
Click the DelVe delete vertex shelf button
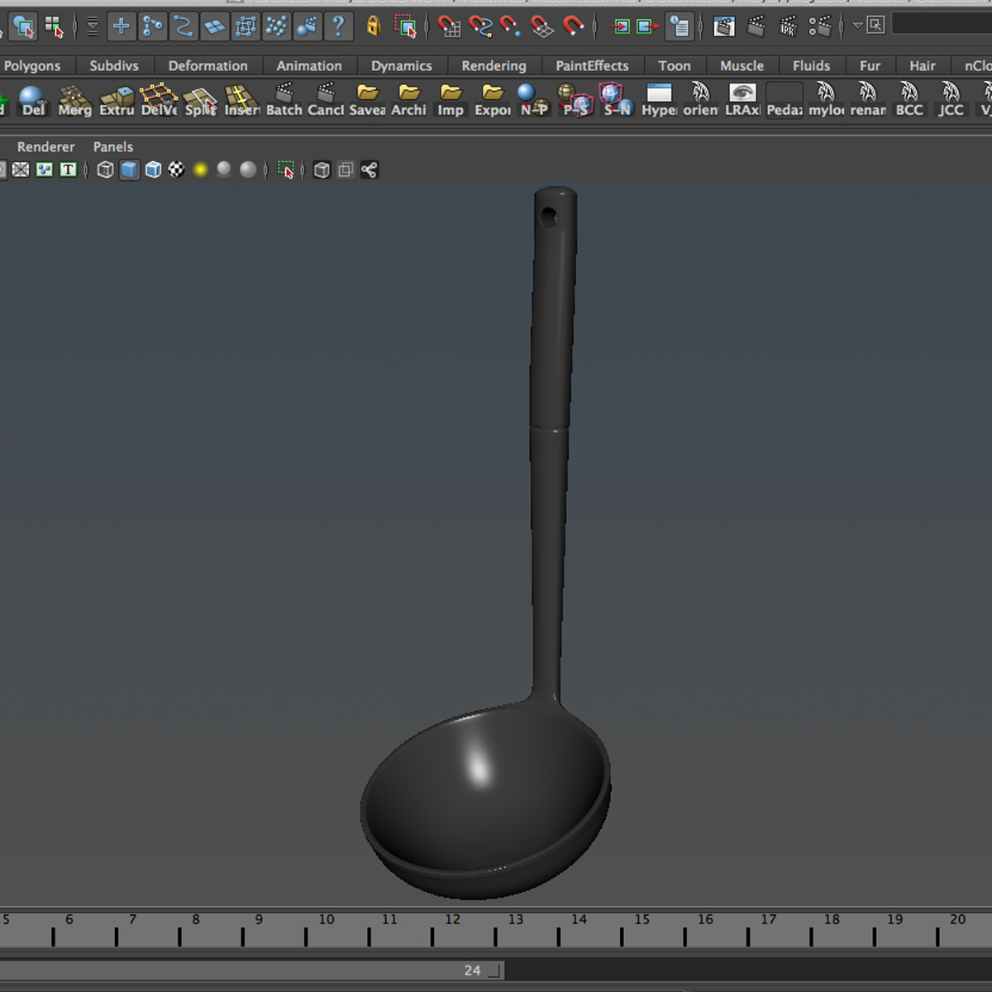pos(159,100)
